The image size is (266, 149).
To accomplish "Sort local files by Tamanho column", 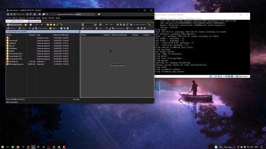I will pos(32,35).
